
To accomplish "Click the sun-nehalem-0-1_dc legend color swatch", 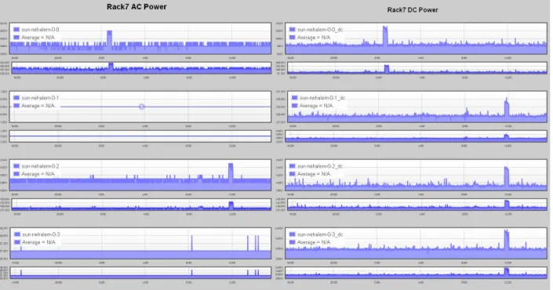I will pyautogui.click(x=294, y=98).
